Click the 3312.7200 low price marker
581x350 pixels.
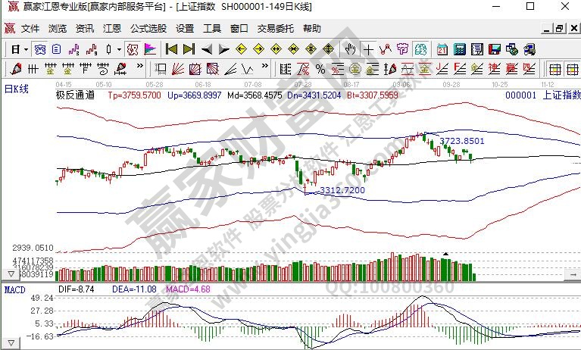342,190
